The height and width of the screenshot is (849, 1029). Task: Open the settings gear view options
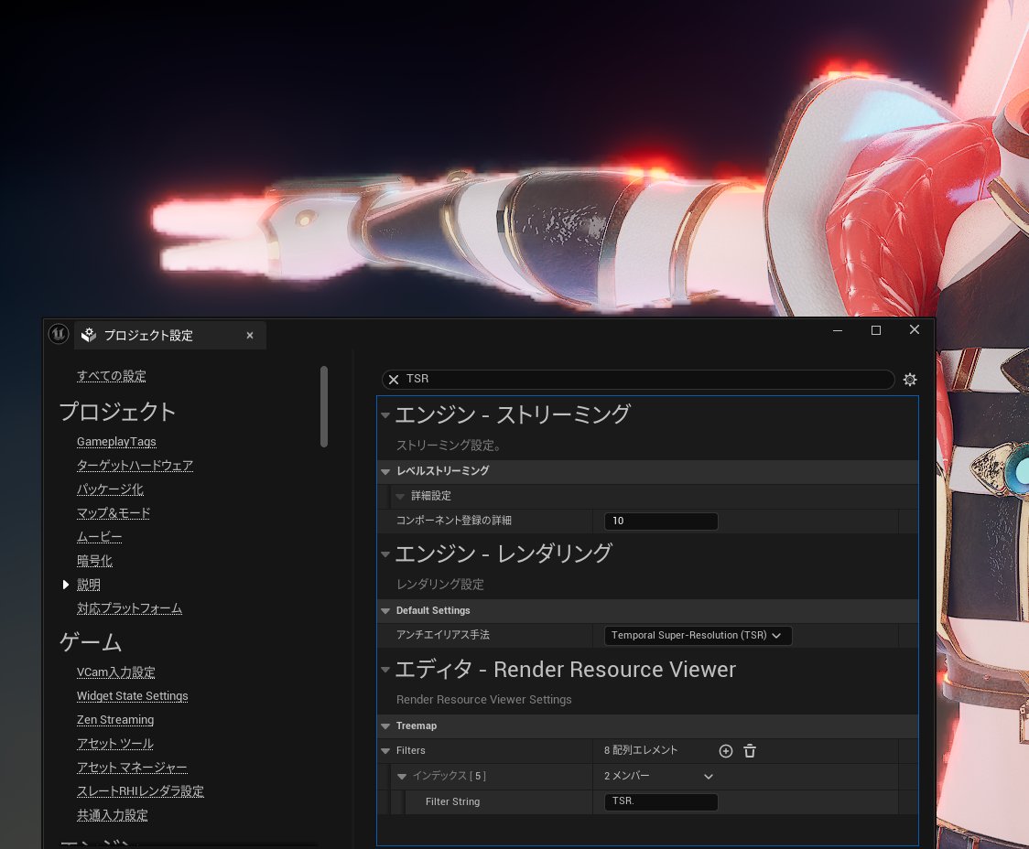(x=910, y=380)
